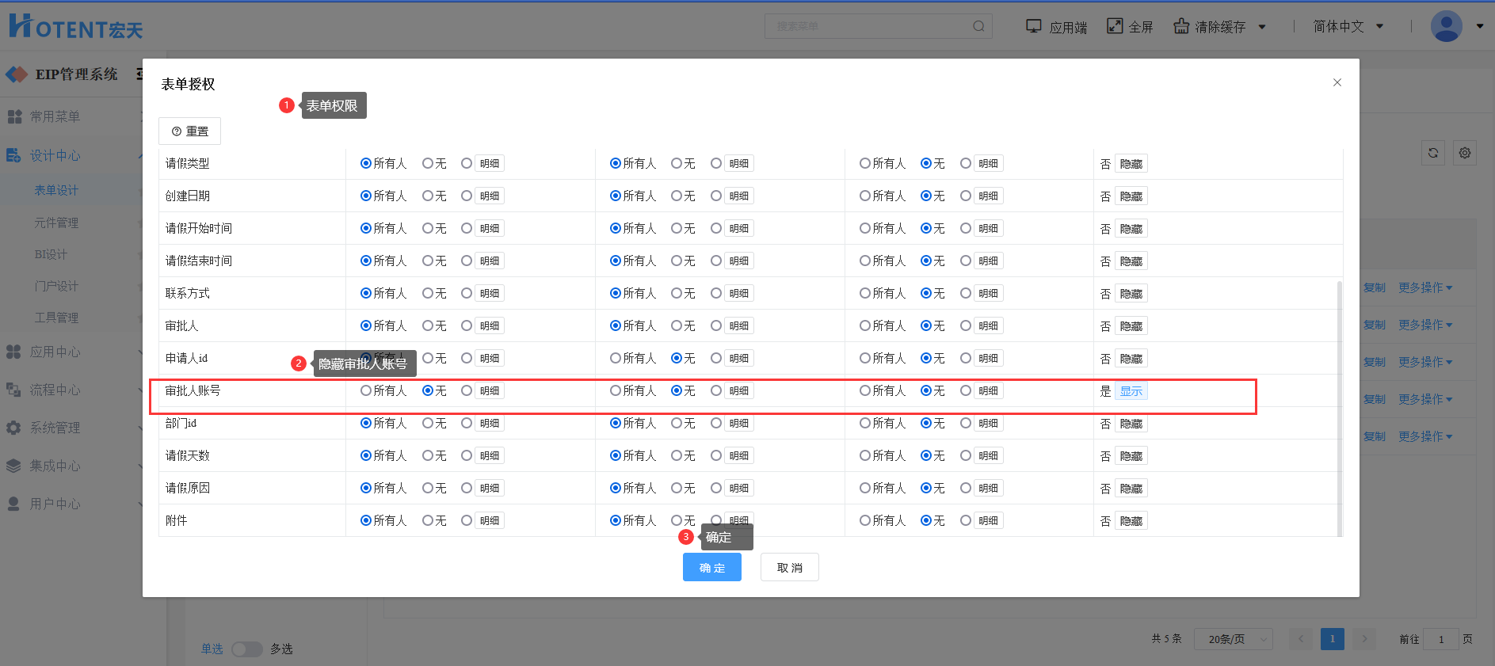Close the form authorization dialog
Viewport: 1495px width, 666px height.
click(x=1337, y=82)
